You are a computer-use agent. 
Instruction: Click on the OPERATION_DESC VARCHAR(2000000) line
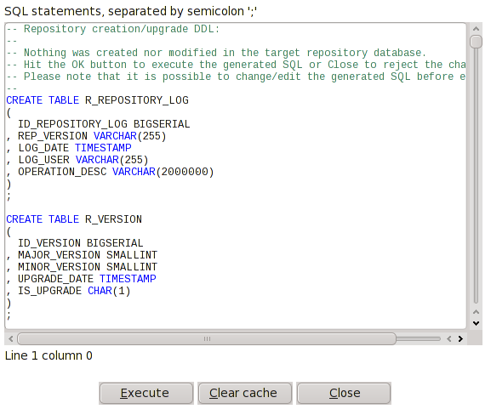point(110,172)
